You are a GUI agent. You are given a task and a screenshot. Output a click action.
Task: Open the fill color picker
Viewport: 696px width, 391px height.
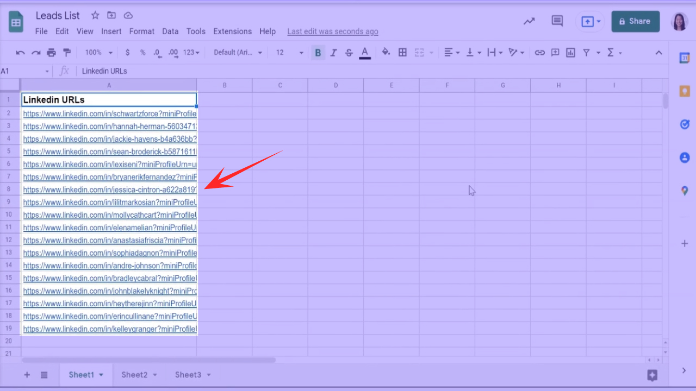(x=386, y=53)
